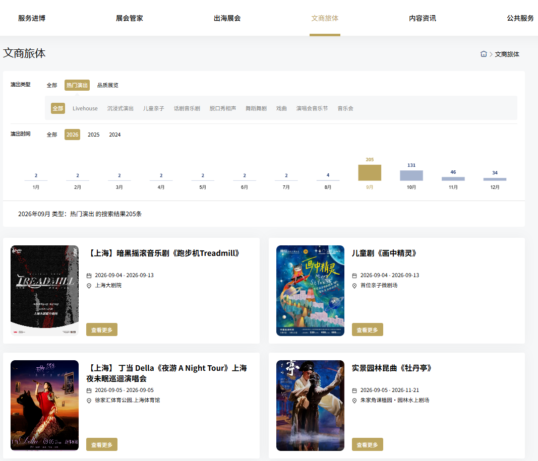
Task: Click location pin icon next to 上海大剧院
Action: coord(89,286)
